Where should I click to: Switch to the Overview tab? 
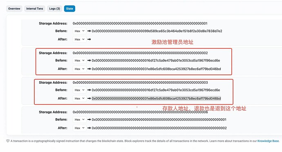14,9
